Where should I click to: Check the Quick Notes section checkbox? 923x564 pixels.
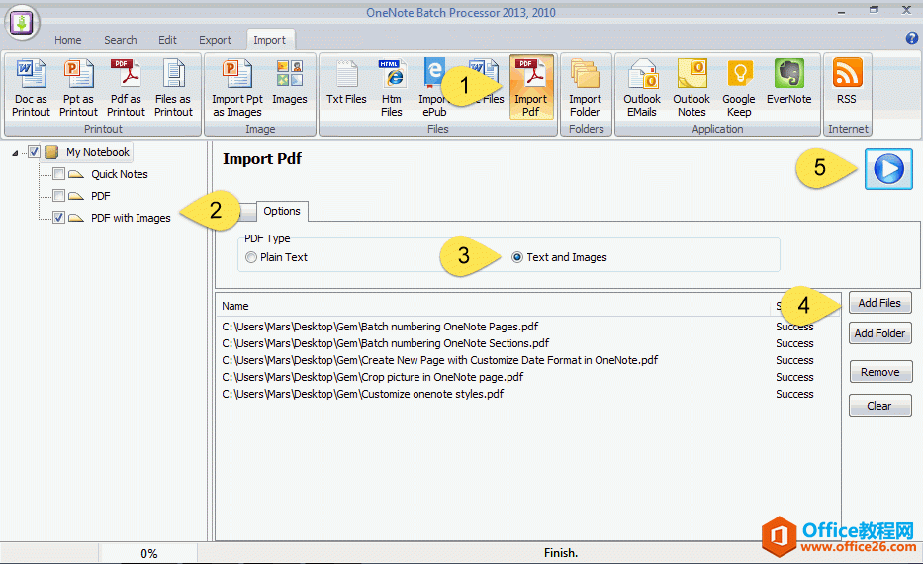[x=59, y=174]
